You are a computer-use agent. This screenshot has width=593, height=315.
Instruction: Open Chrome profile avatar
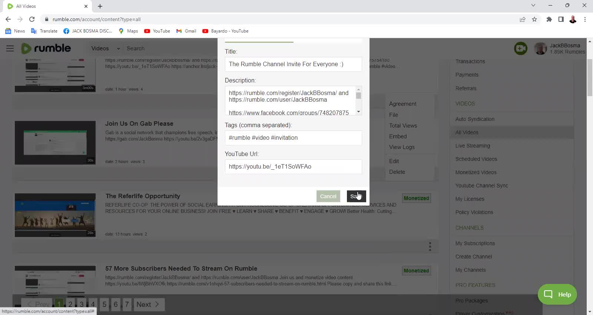pyautogui.click(x=573, y=19)
